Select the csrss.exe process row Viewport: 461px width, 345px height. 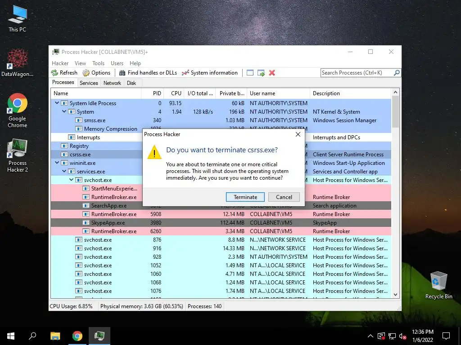coord(221,155)
